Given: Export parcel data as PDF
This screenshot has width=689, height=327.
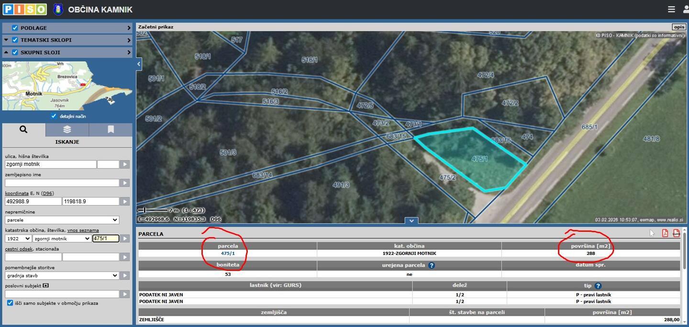Looking at the screenshot, I should point(665,233).
